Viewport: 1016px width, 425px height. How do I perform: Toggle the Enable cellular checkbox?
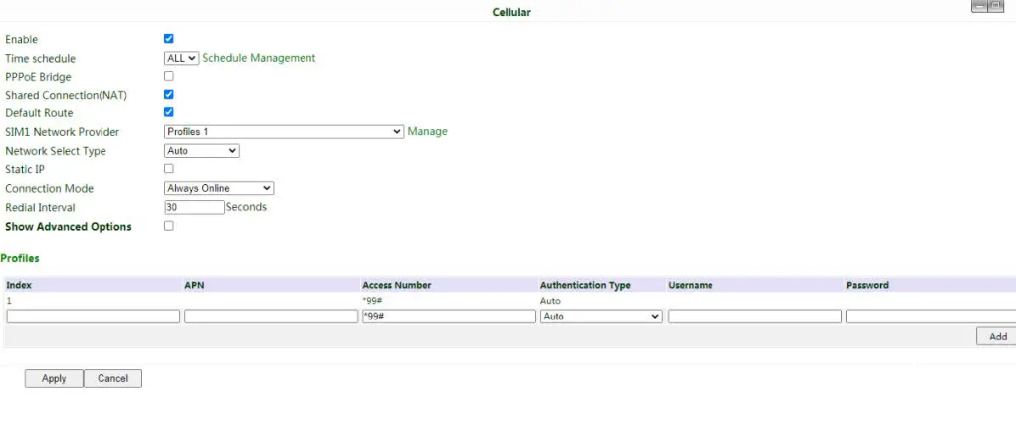pyautogui.click(x=168, y=39)
